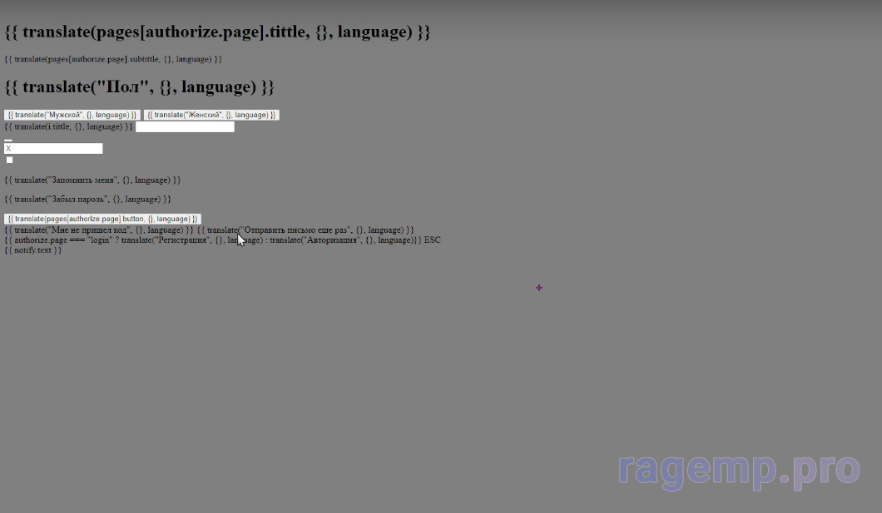The height and width of the screenshot is (513, 882).
Task: Toggle the small checkbox below the X field
Action: [x=10, y=160]
